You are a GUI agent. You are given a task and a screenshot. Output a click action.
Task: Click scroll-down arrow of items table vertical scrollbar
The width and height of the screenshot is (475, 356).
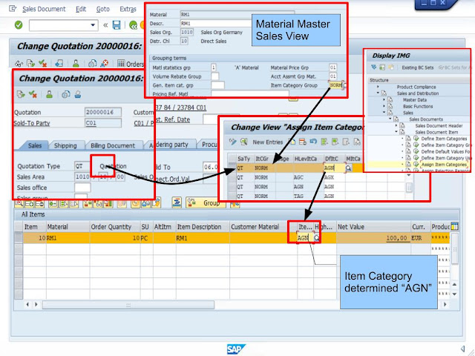pyautogui.click(x=454, y=294)
